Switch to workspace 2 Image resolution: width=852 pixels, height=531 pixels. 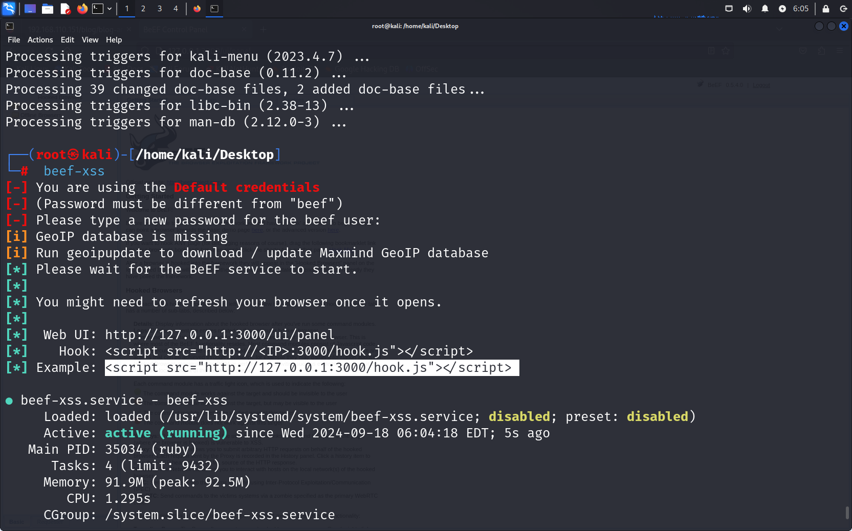click(143, 9)
